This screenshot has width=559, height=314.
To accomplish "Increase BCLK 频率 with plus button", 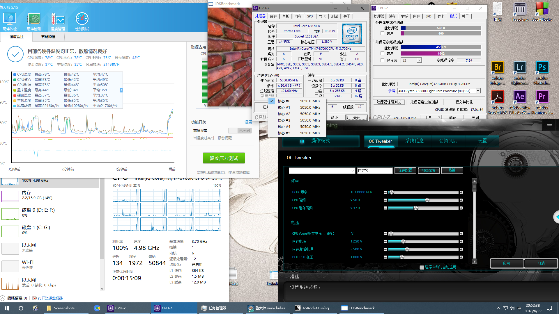I will pos(461,192).
